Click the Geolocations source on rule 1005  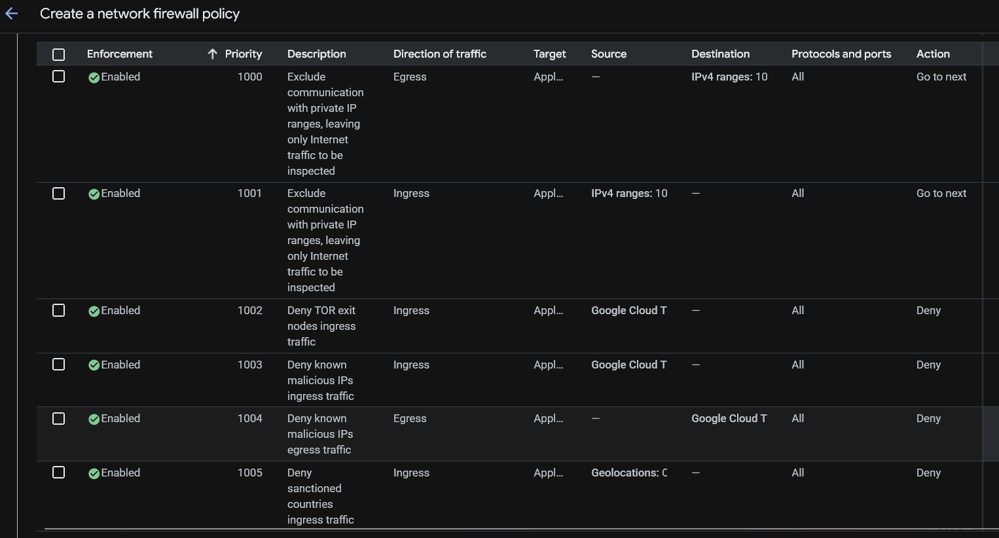628,473
